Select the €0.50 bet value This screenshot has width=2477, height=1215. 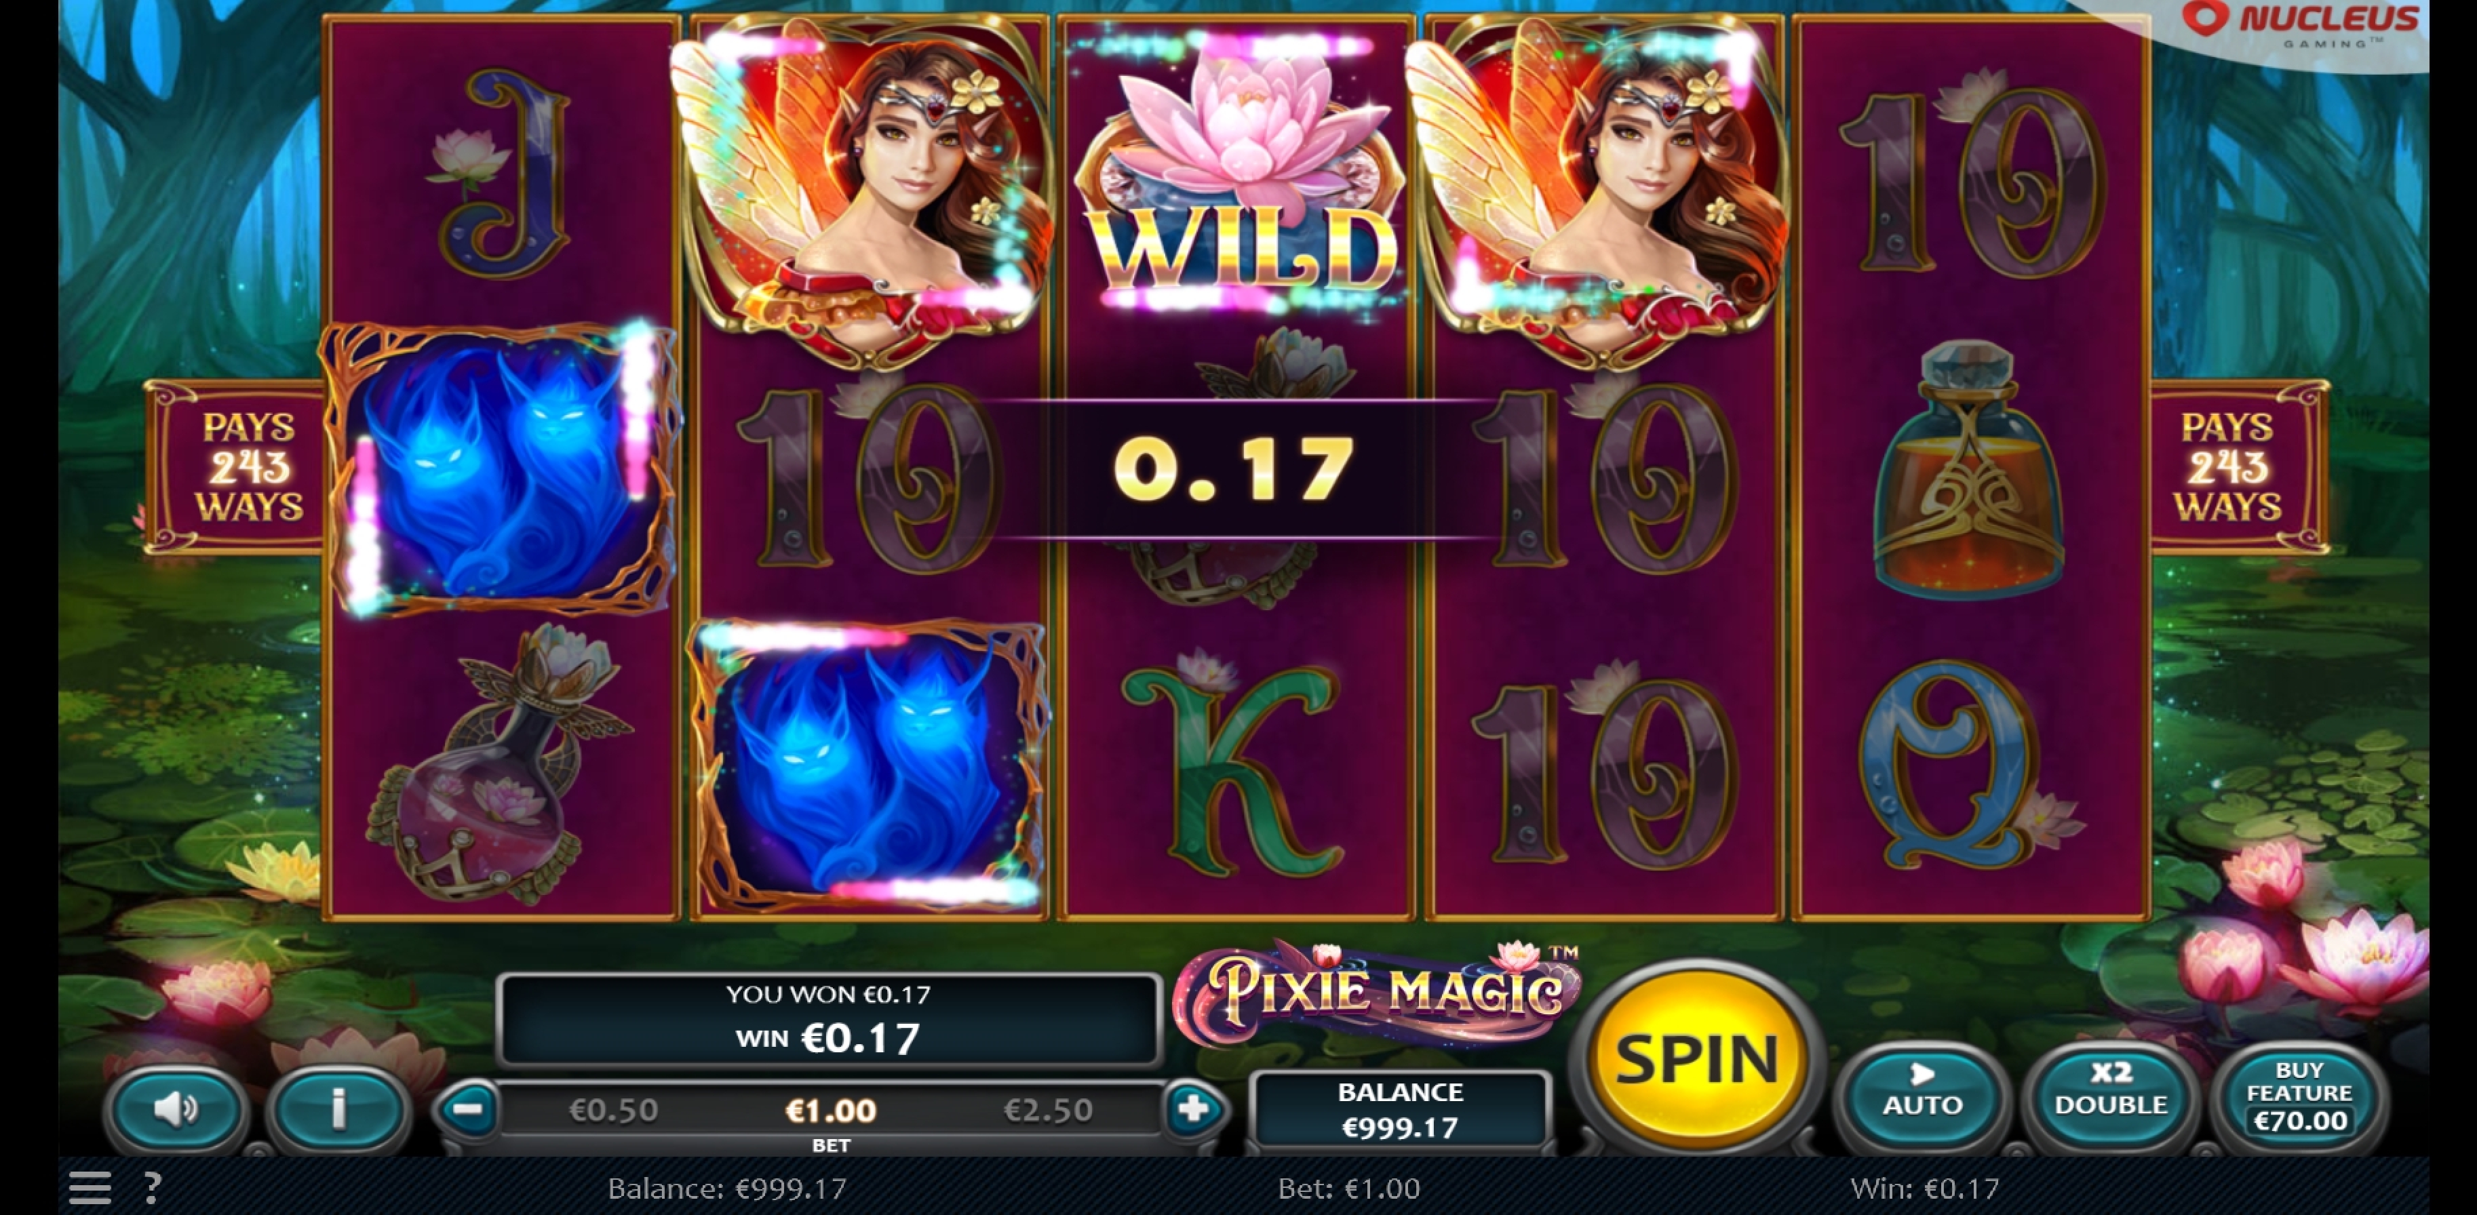click(x=613, y=1110)
